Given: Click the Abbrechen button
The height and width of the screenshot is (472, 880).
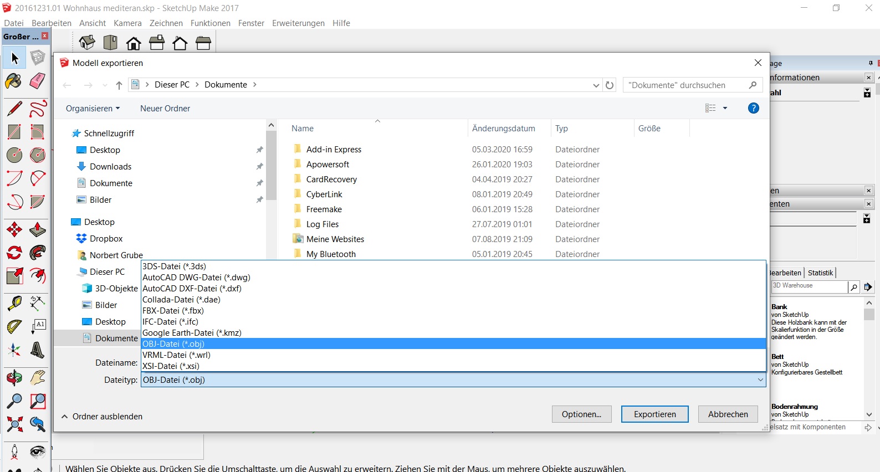Looking at the screenshot, I should (x=728, y=414).
